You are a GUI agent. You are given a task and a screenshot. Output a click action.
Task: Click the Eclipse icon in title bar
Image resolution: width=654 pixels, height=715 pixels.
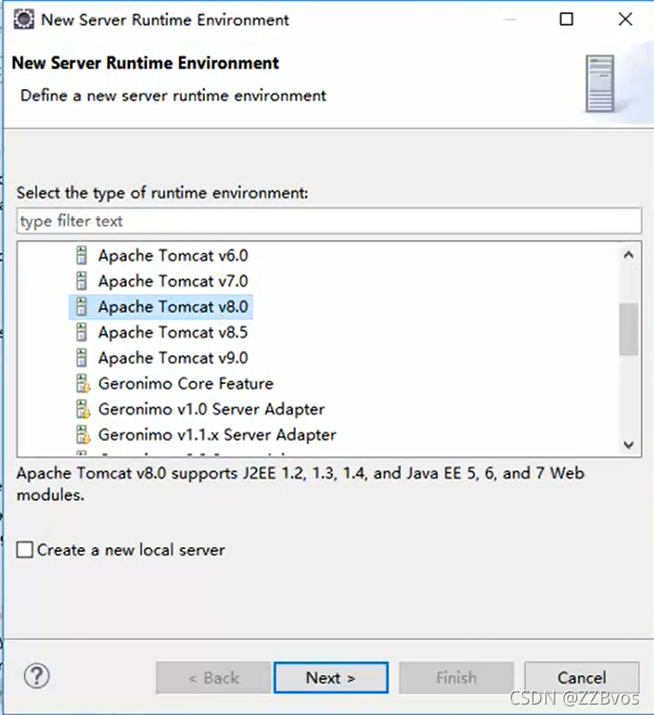point(24,20)
